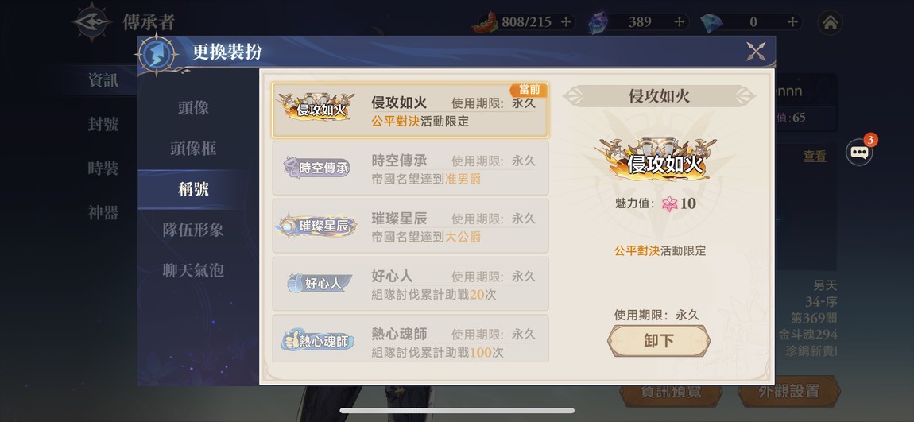The image size is (914, 422).
Task: Open the 隊伍形象 tab
Action: [193, 230]
